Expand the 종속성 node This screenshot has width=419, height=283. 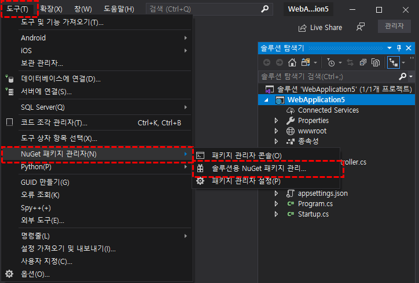276,141
